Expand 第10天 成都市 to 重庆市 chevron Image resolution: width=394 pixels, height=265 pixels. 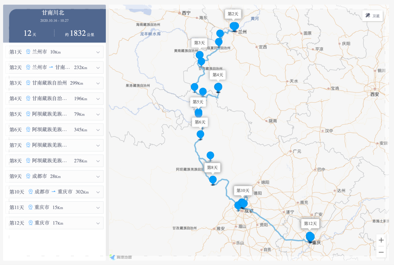point(98,192)
